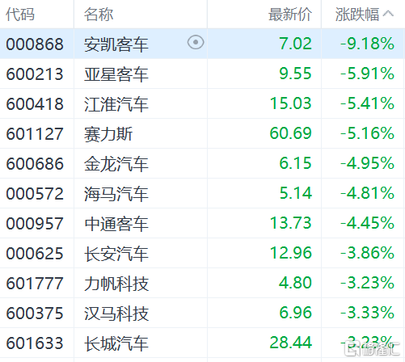Click the 赛力斯 price 60.69
The height and width of the screenshot is (362, 405).
tap(291, 133)
